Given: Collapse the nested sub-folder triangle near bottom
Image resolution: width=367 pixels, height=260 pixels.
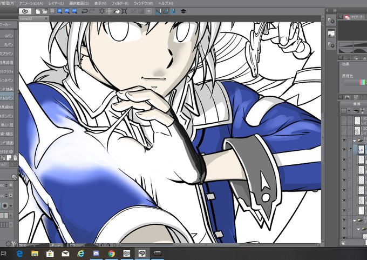Looking at the screenshot, I should coord(359,229).
